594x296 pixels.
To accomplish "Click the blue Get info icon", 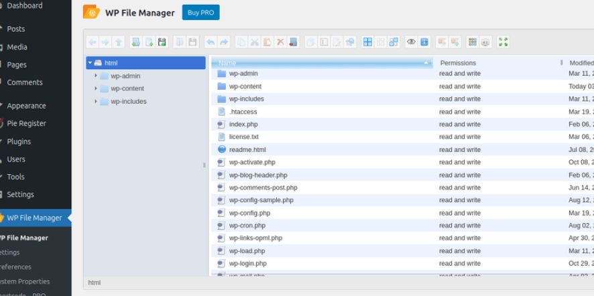I will coord(424,42).
